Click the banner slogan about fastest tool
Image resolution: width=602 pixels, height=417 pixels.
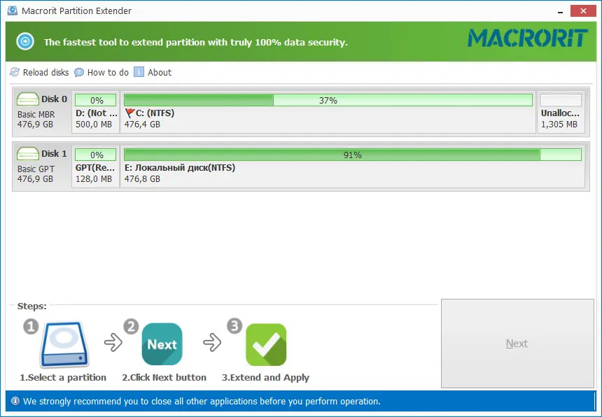coord(196,42)
